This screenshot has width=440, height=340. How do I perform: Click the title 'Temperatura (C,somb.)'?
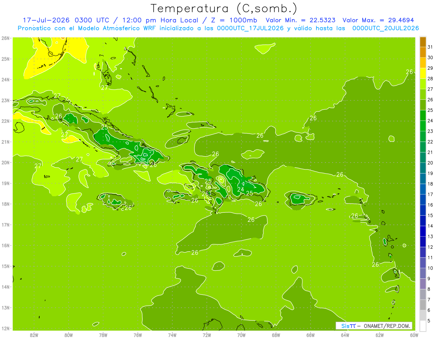(224, 8)
